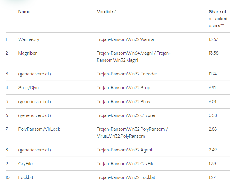Select the Trojan-Ransom.Win32.Phny verdict cell
Viewport: 237px width, 190px height.
pyautogui.click(x=123, y=102)
